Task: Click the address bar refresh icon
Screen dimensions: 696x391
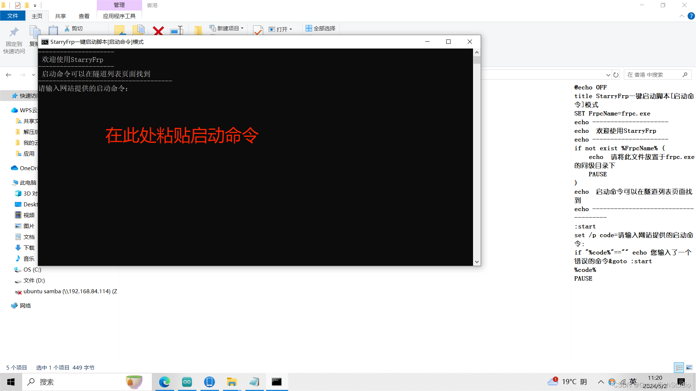Action: tap(616, 75)
